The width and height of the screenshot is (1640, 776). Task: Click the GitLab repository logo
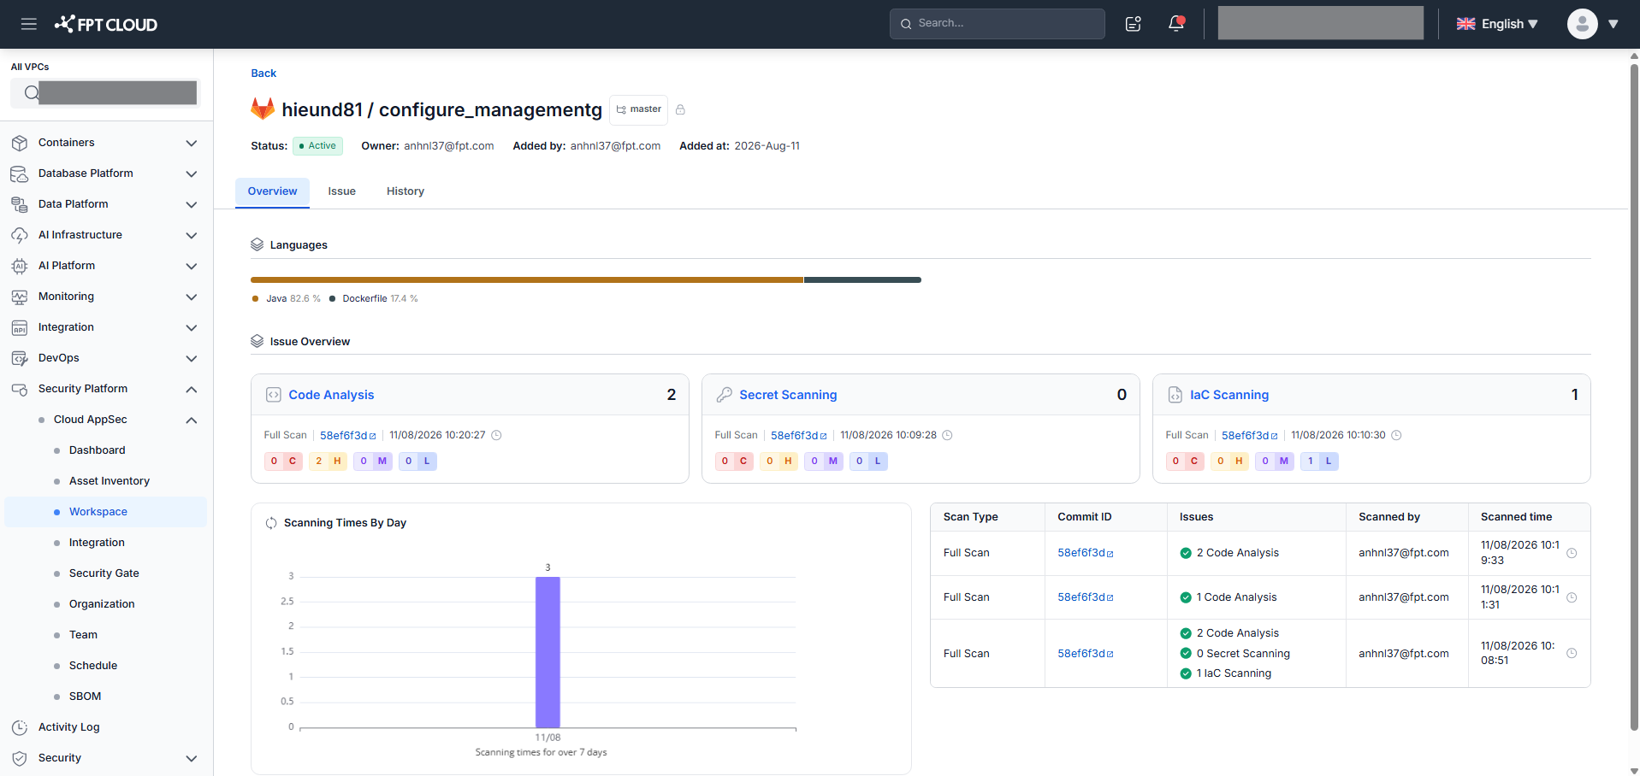click(263, 109)
